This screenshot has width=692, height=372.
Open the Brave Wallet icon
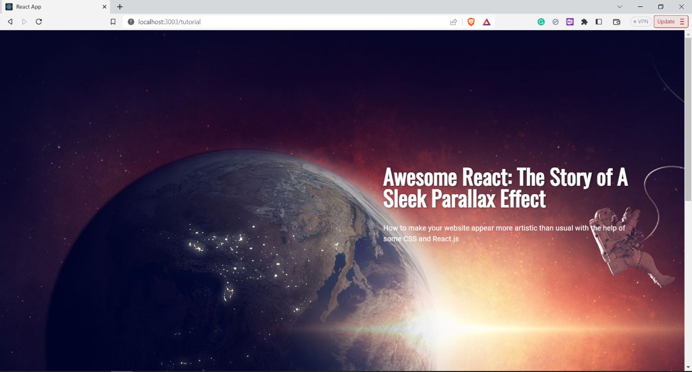point(616,22)
